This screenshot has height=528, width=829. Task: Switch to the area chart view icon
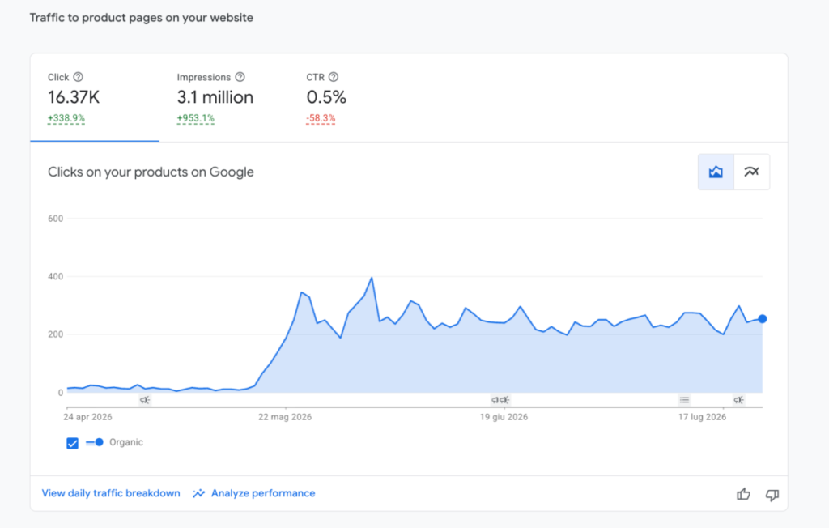(x=716, y=172)
